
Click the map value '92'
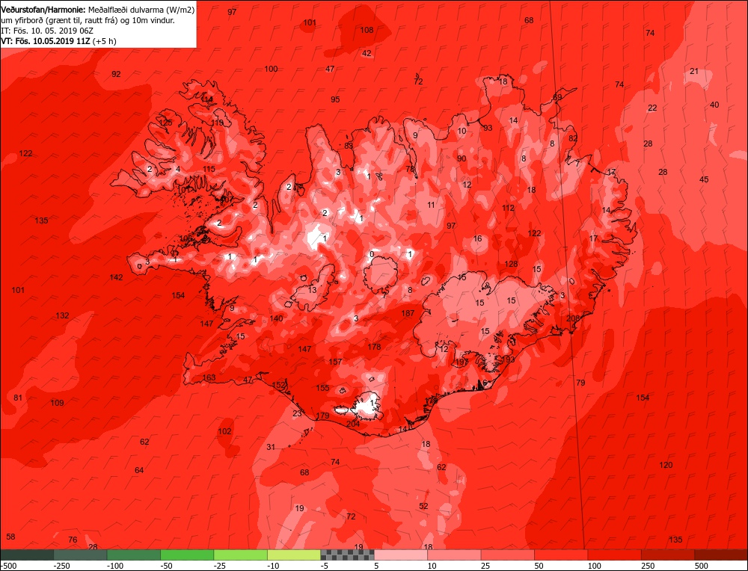click(116, 74)
